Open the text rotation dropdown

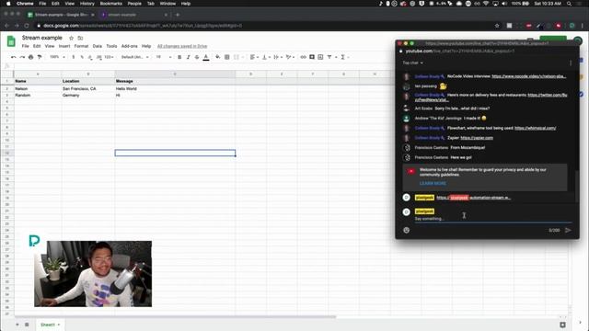click(290, 57)
